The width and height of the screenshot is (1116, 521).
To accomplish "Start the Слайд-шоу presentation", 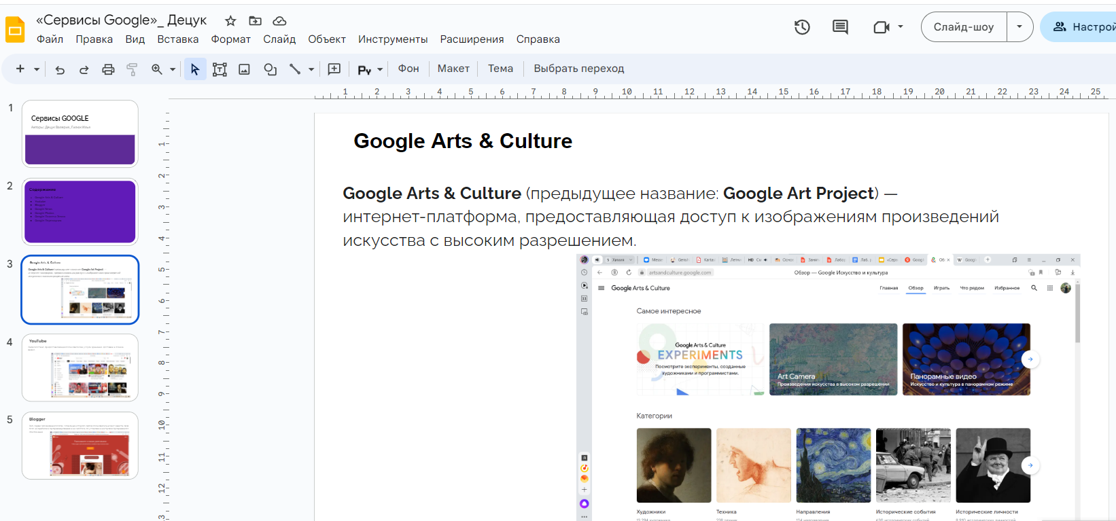I will tap(964, 27).
